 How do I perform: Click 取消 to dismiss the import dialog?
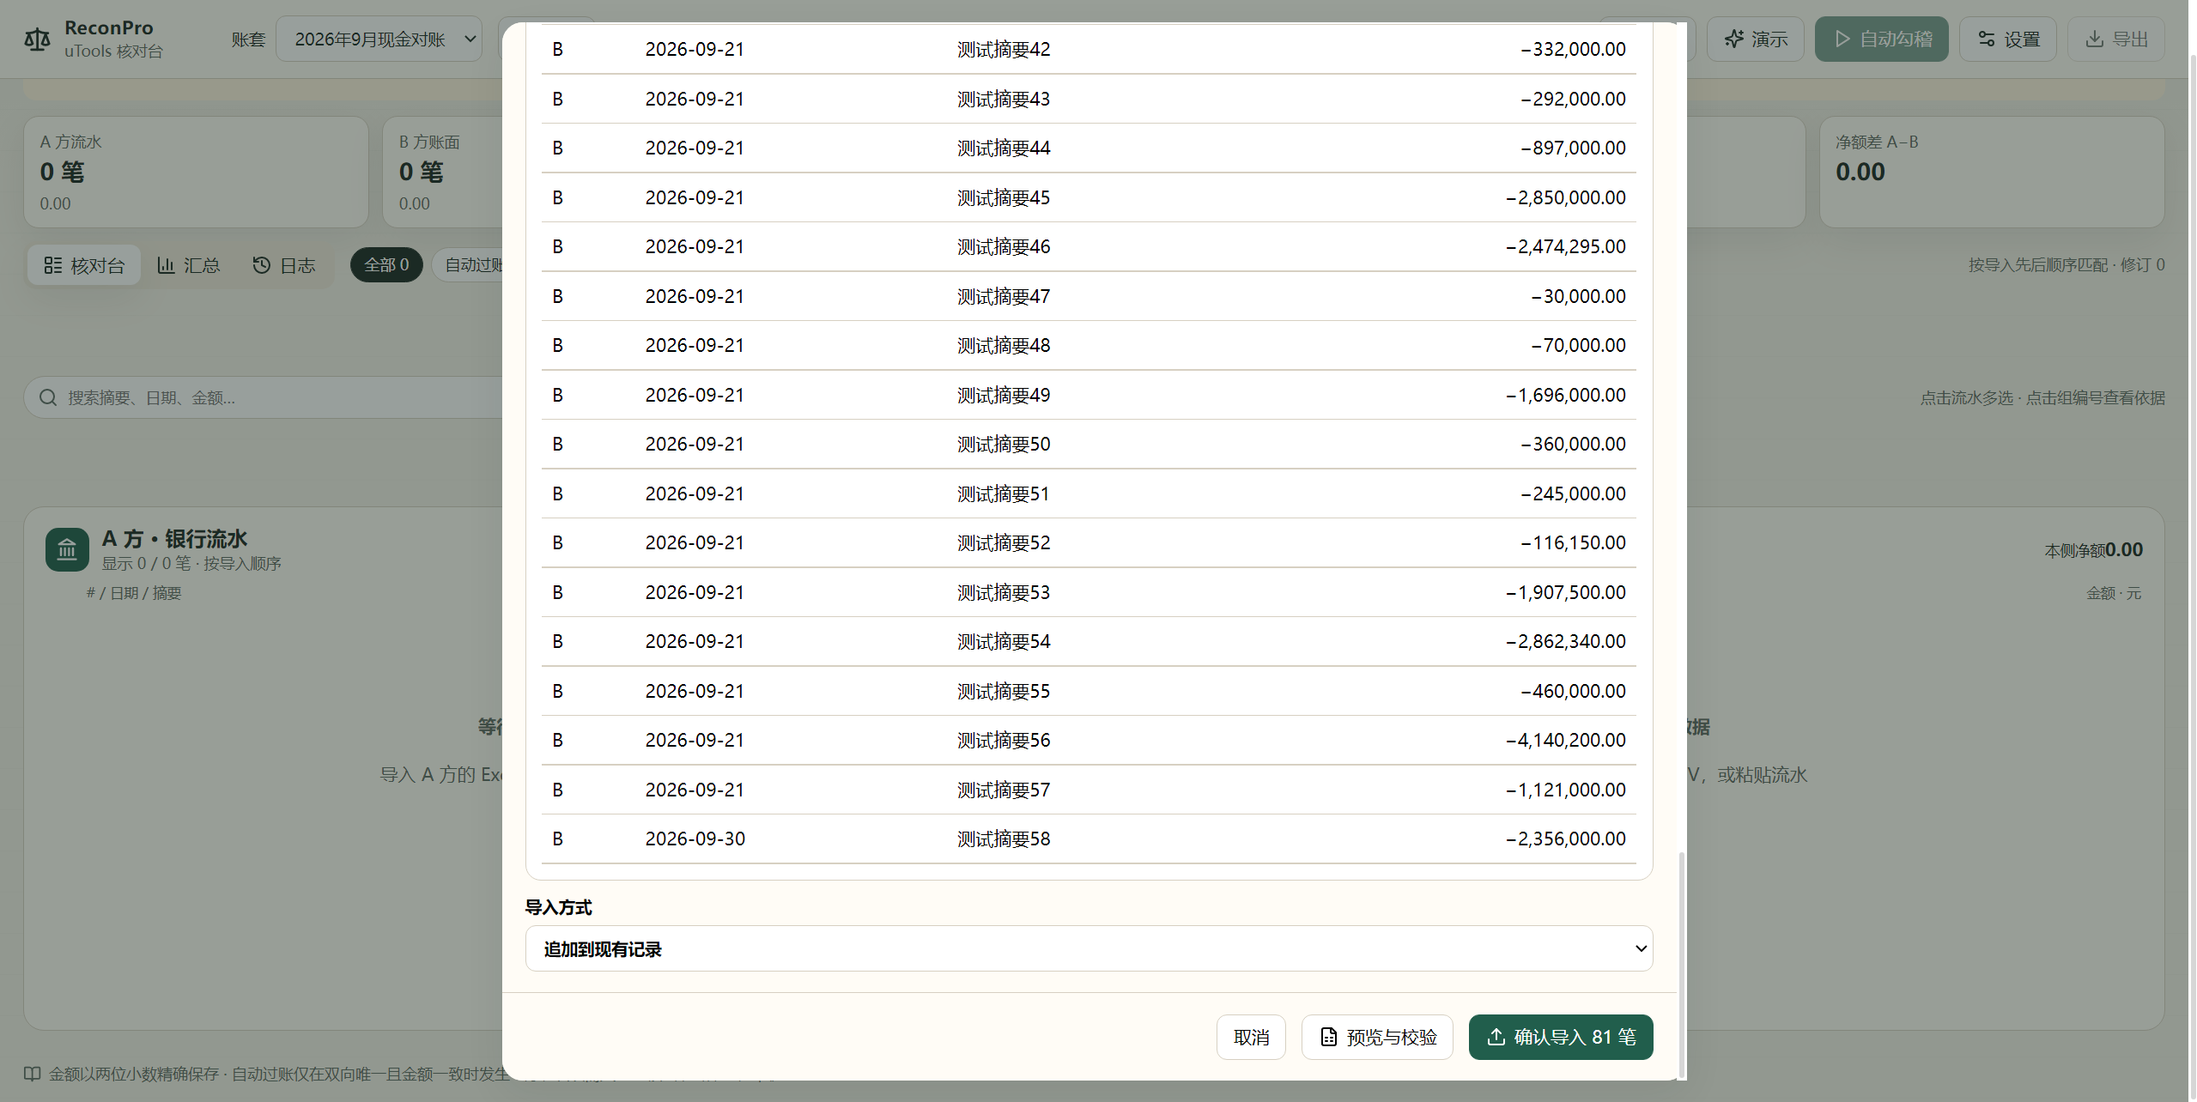[x=1251, y=1037]
